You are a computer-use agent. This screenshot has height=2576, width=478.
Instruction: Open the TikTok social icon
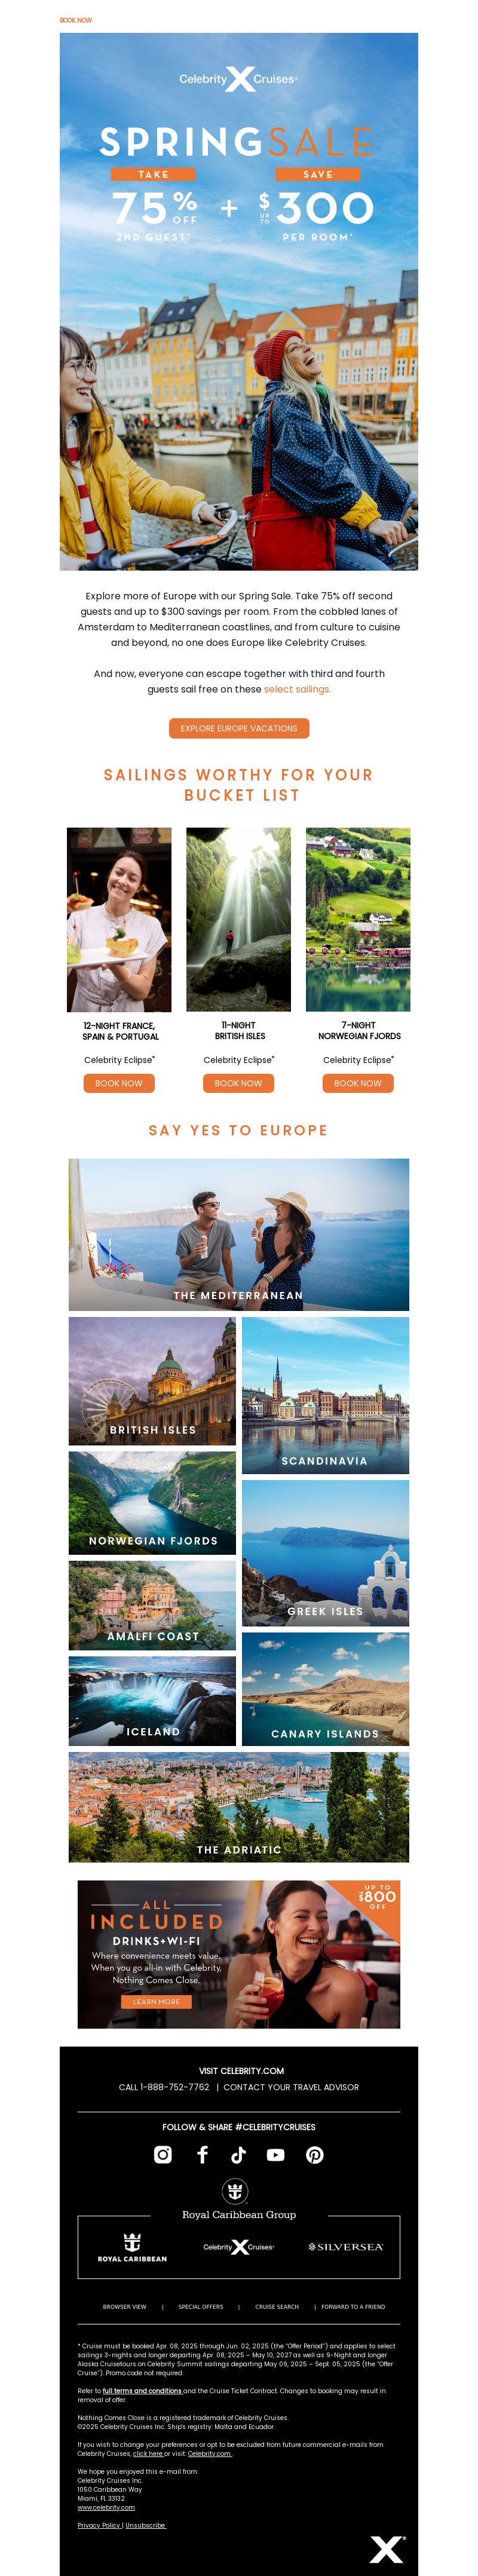(x=238, y=2154)
